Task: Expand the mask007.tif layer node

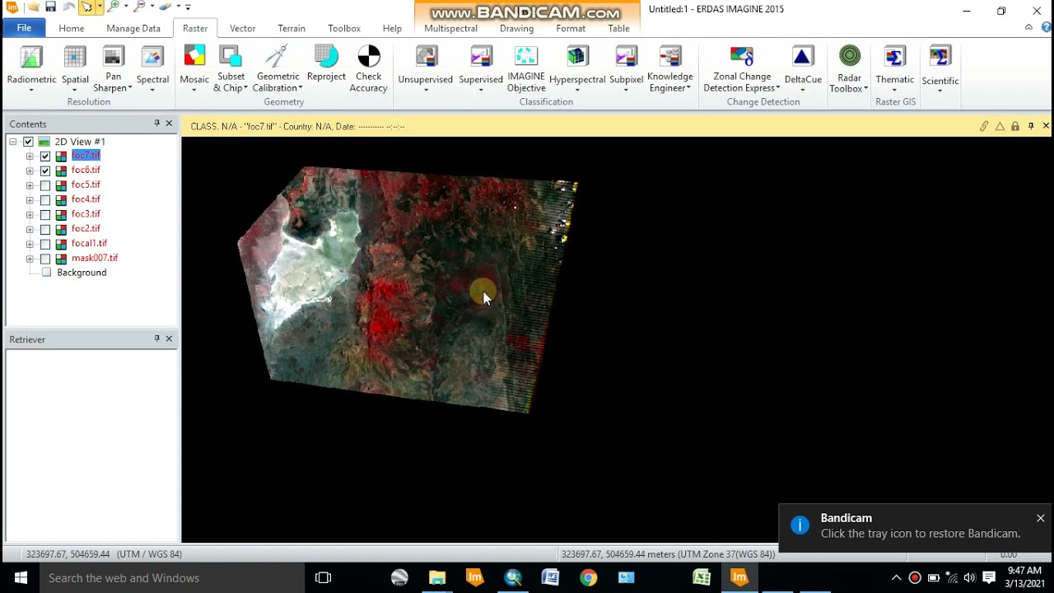Action: 30,259
